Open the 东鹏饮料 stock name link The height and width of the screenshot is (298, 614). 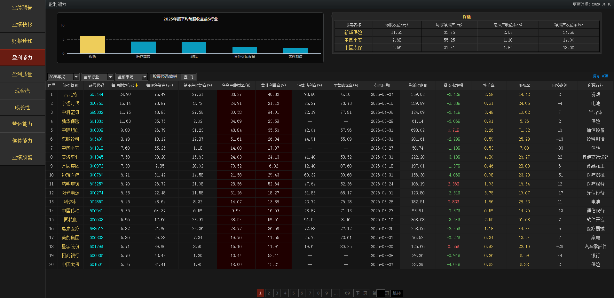point(70,139)
